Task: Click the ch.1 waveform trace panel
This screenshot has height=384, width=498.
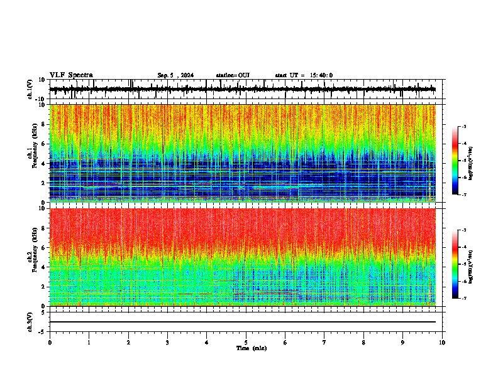Action: click(x=245, y=89)
